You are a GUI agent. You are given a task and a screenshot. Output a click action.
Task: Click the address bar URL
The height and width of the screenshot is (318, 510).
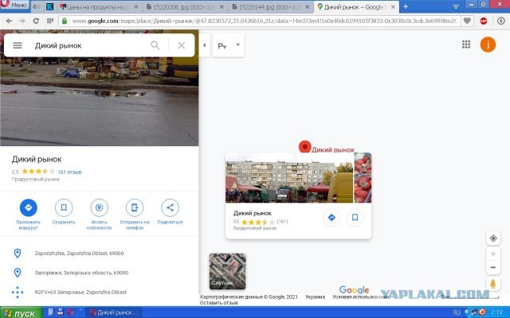tap(264, 21)
